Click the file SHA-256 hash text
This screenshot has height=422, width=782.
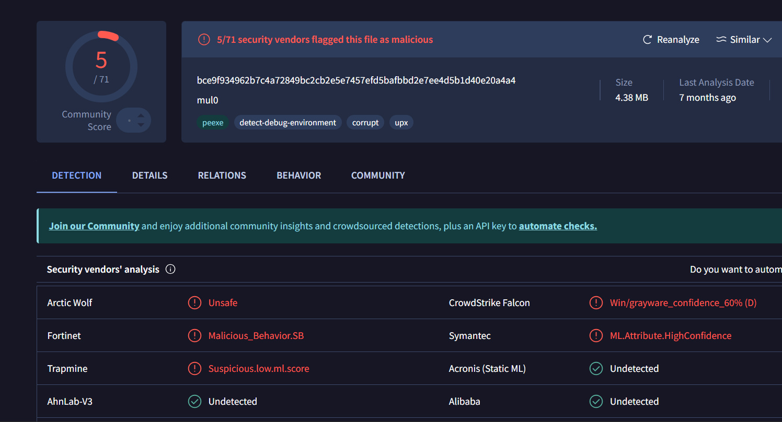coord(356,80)
